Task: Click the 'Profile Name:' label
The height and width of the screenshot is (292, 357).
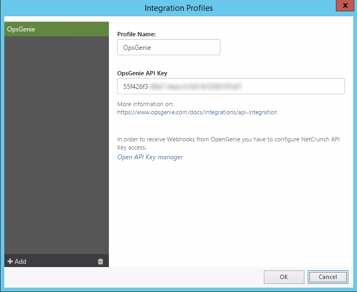Action: point(137,34)
